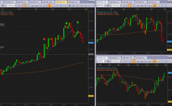Click the picture icon in EUR/USD toolbar

(70, 5)
